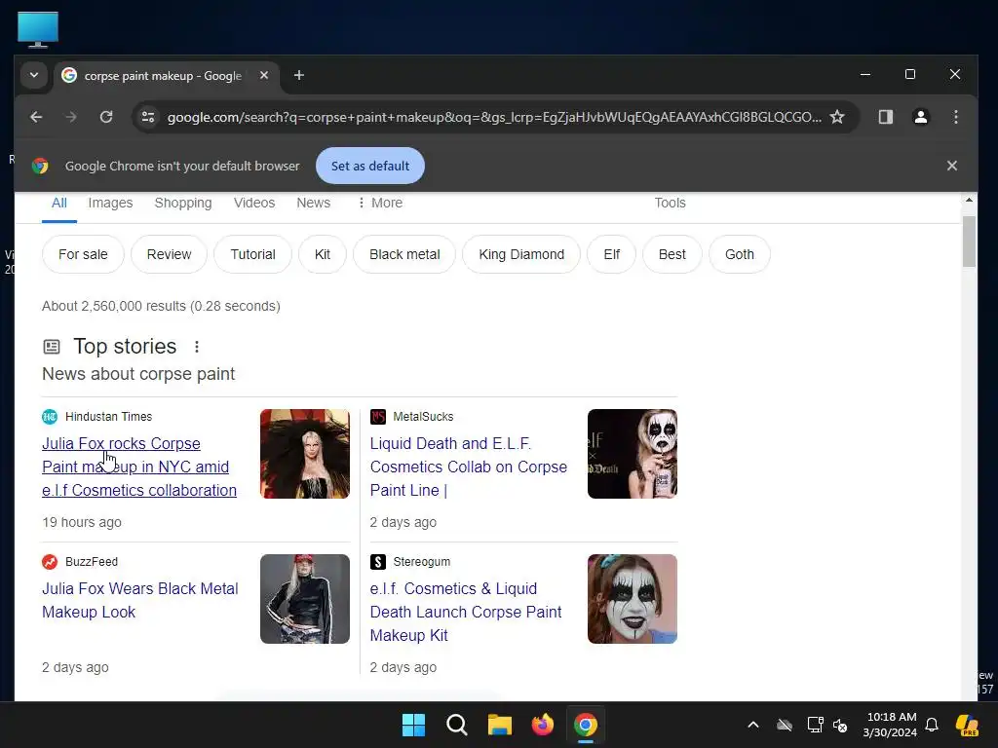Open Chrome three-dot menu
Viewport: 998px width, 748px height.
955,117
